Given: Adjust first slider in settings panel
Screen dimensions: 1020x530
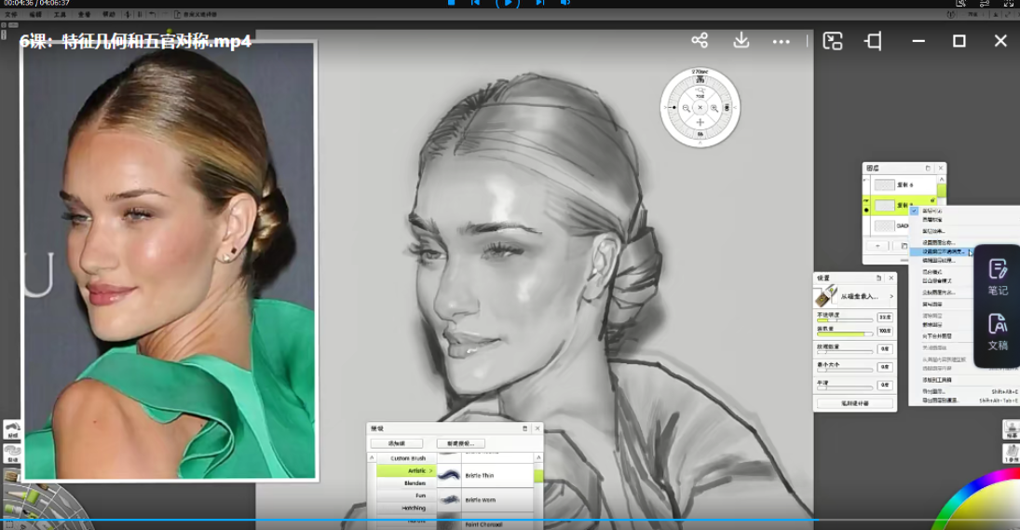Looking at the screenshot, I should (844, 319).
